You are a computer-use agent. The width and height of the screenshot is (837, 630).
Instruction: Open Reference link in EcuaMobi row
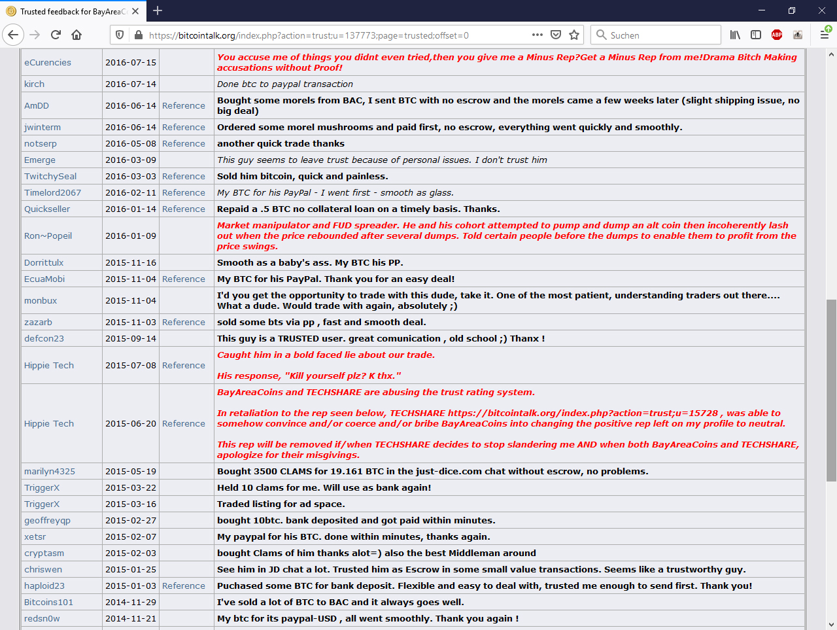pyautogui.click(x=184, y=279)
